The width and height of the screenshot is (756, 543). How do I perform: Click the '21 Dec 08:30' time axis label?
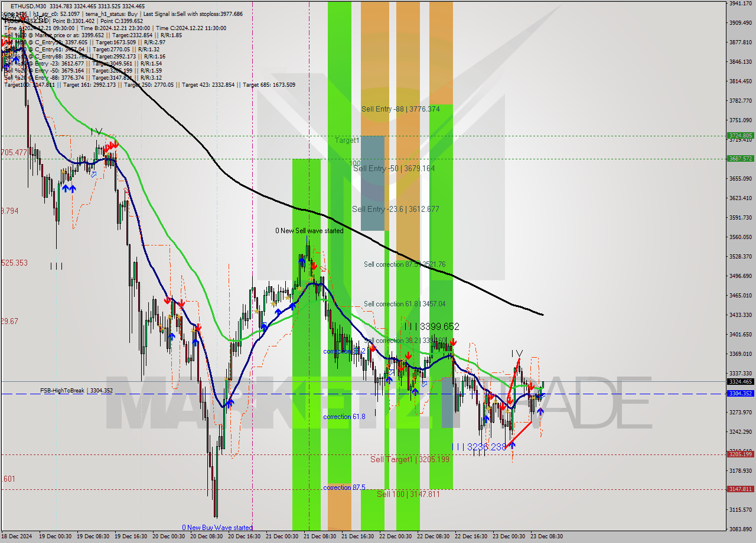pyautogui.click(x=320, y=537)
